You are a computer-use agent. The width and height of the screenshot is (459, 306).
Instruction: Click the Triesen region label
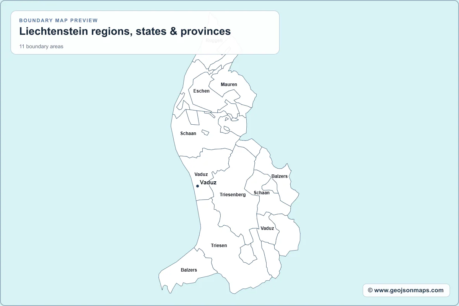click(x=219, y=246)
